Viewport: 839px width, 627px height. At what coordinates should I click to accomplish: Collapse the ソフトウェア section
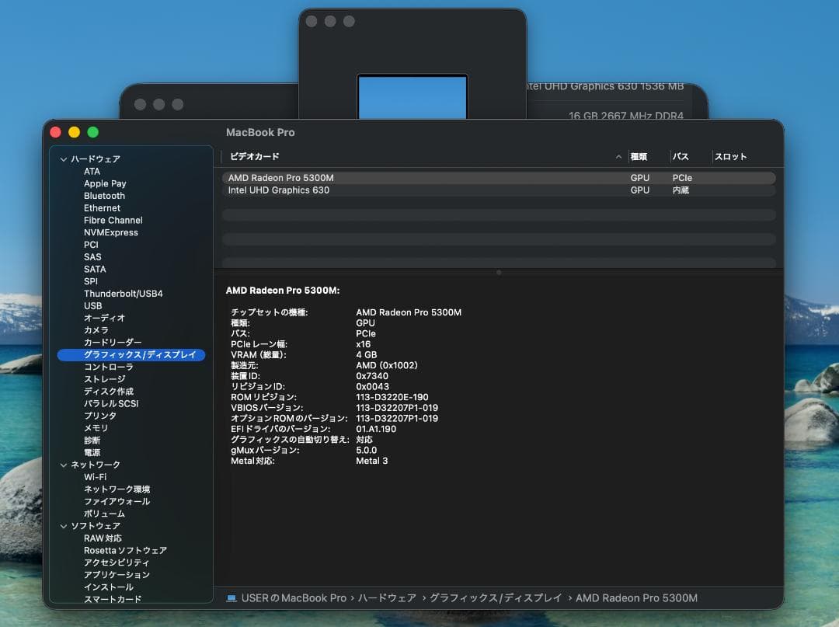point(64,526)
